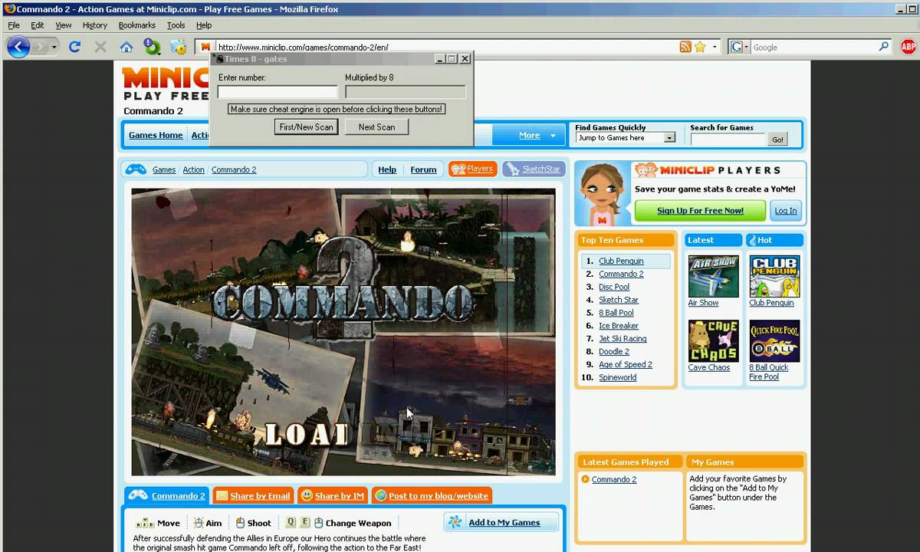Click the game controller icon beside Games breadcrumb
This screenshot has width=920, height=552.
[136, 169]
